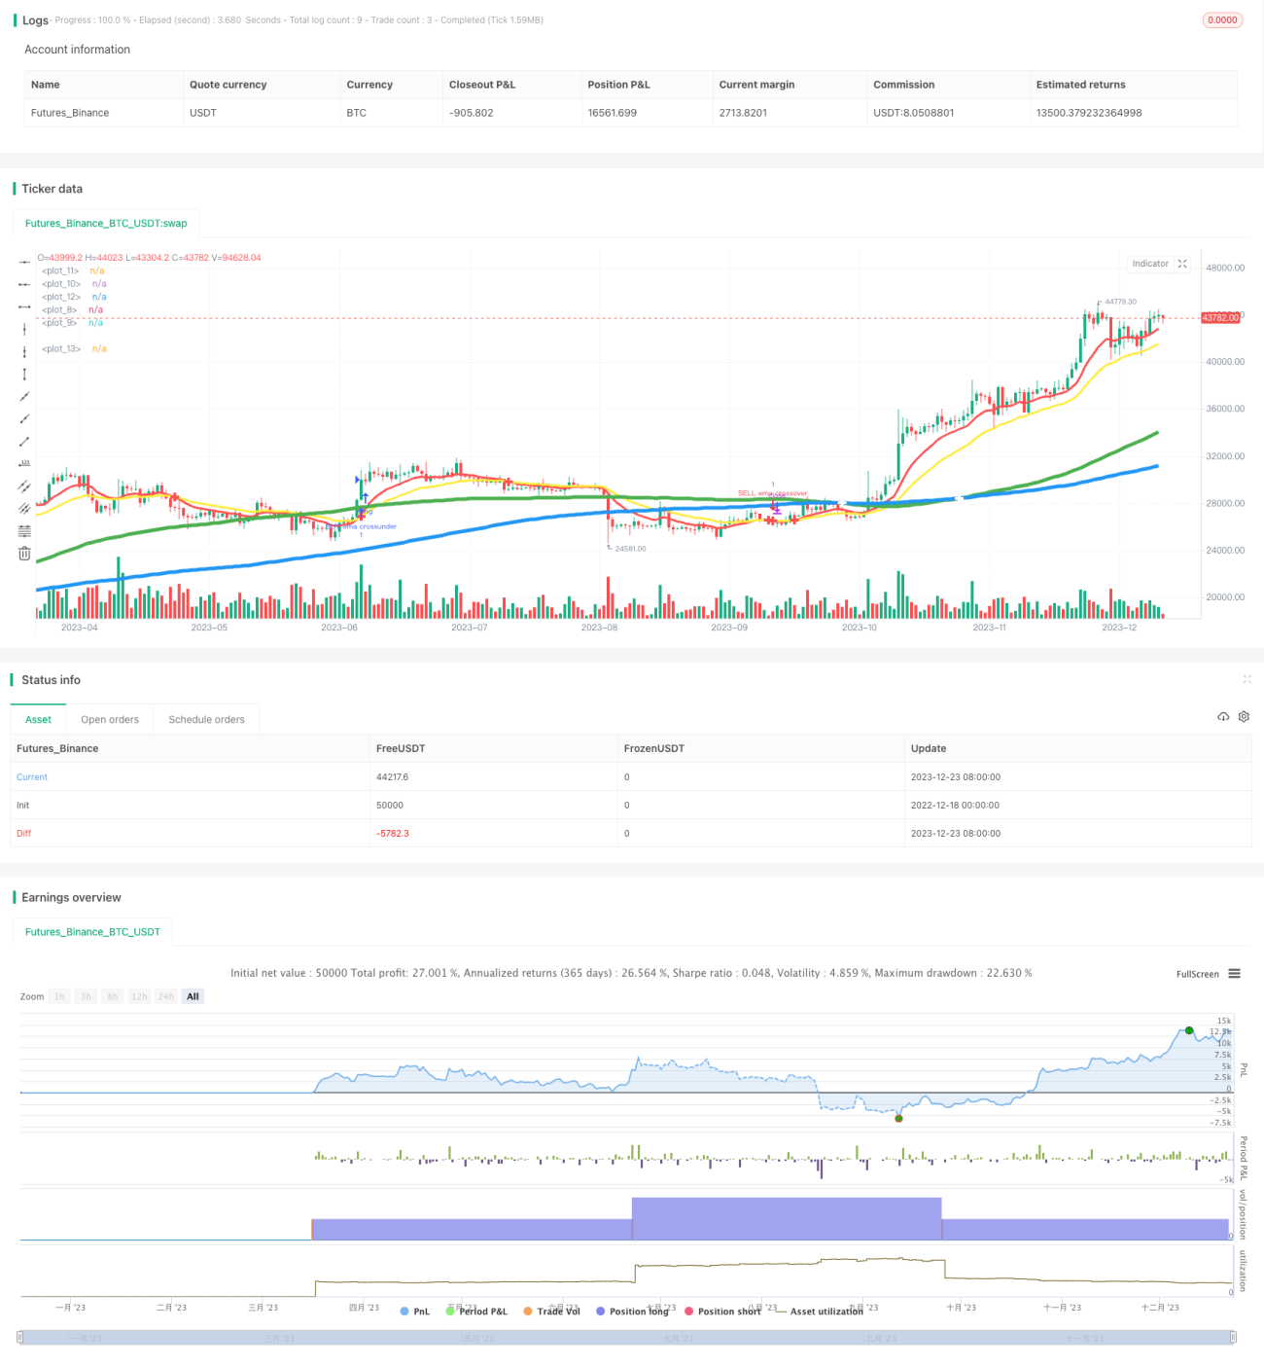This screenshot has width=1264, height=1366.
Task: Select the horizontal segment drawing tool
Action: pos(24,306)
